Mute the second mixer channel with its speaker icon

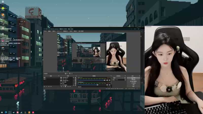(107, 85)
